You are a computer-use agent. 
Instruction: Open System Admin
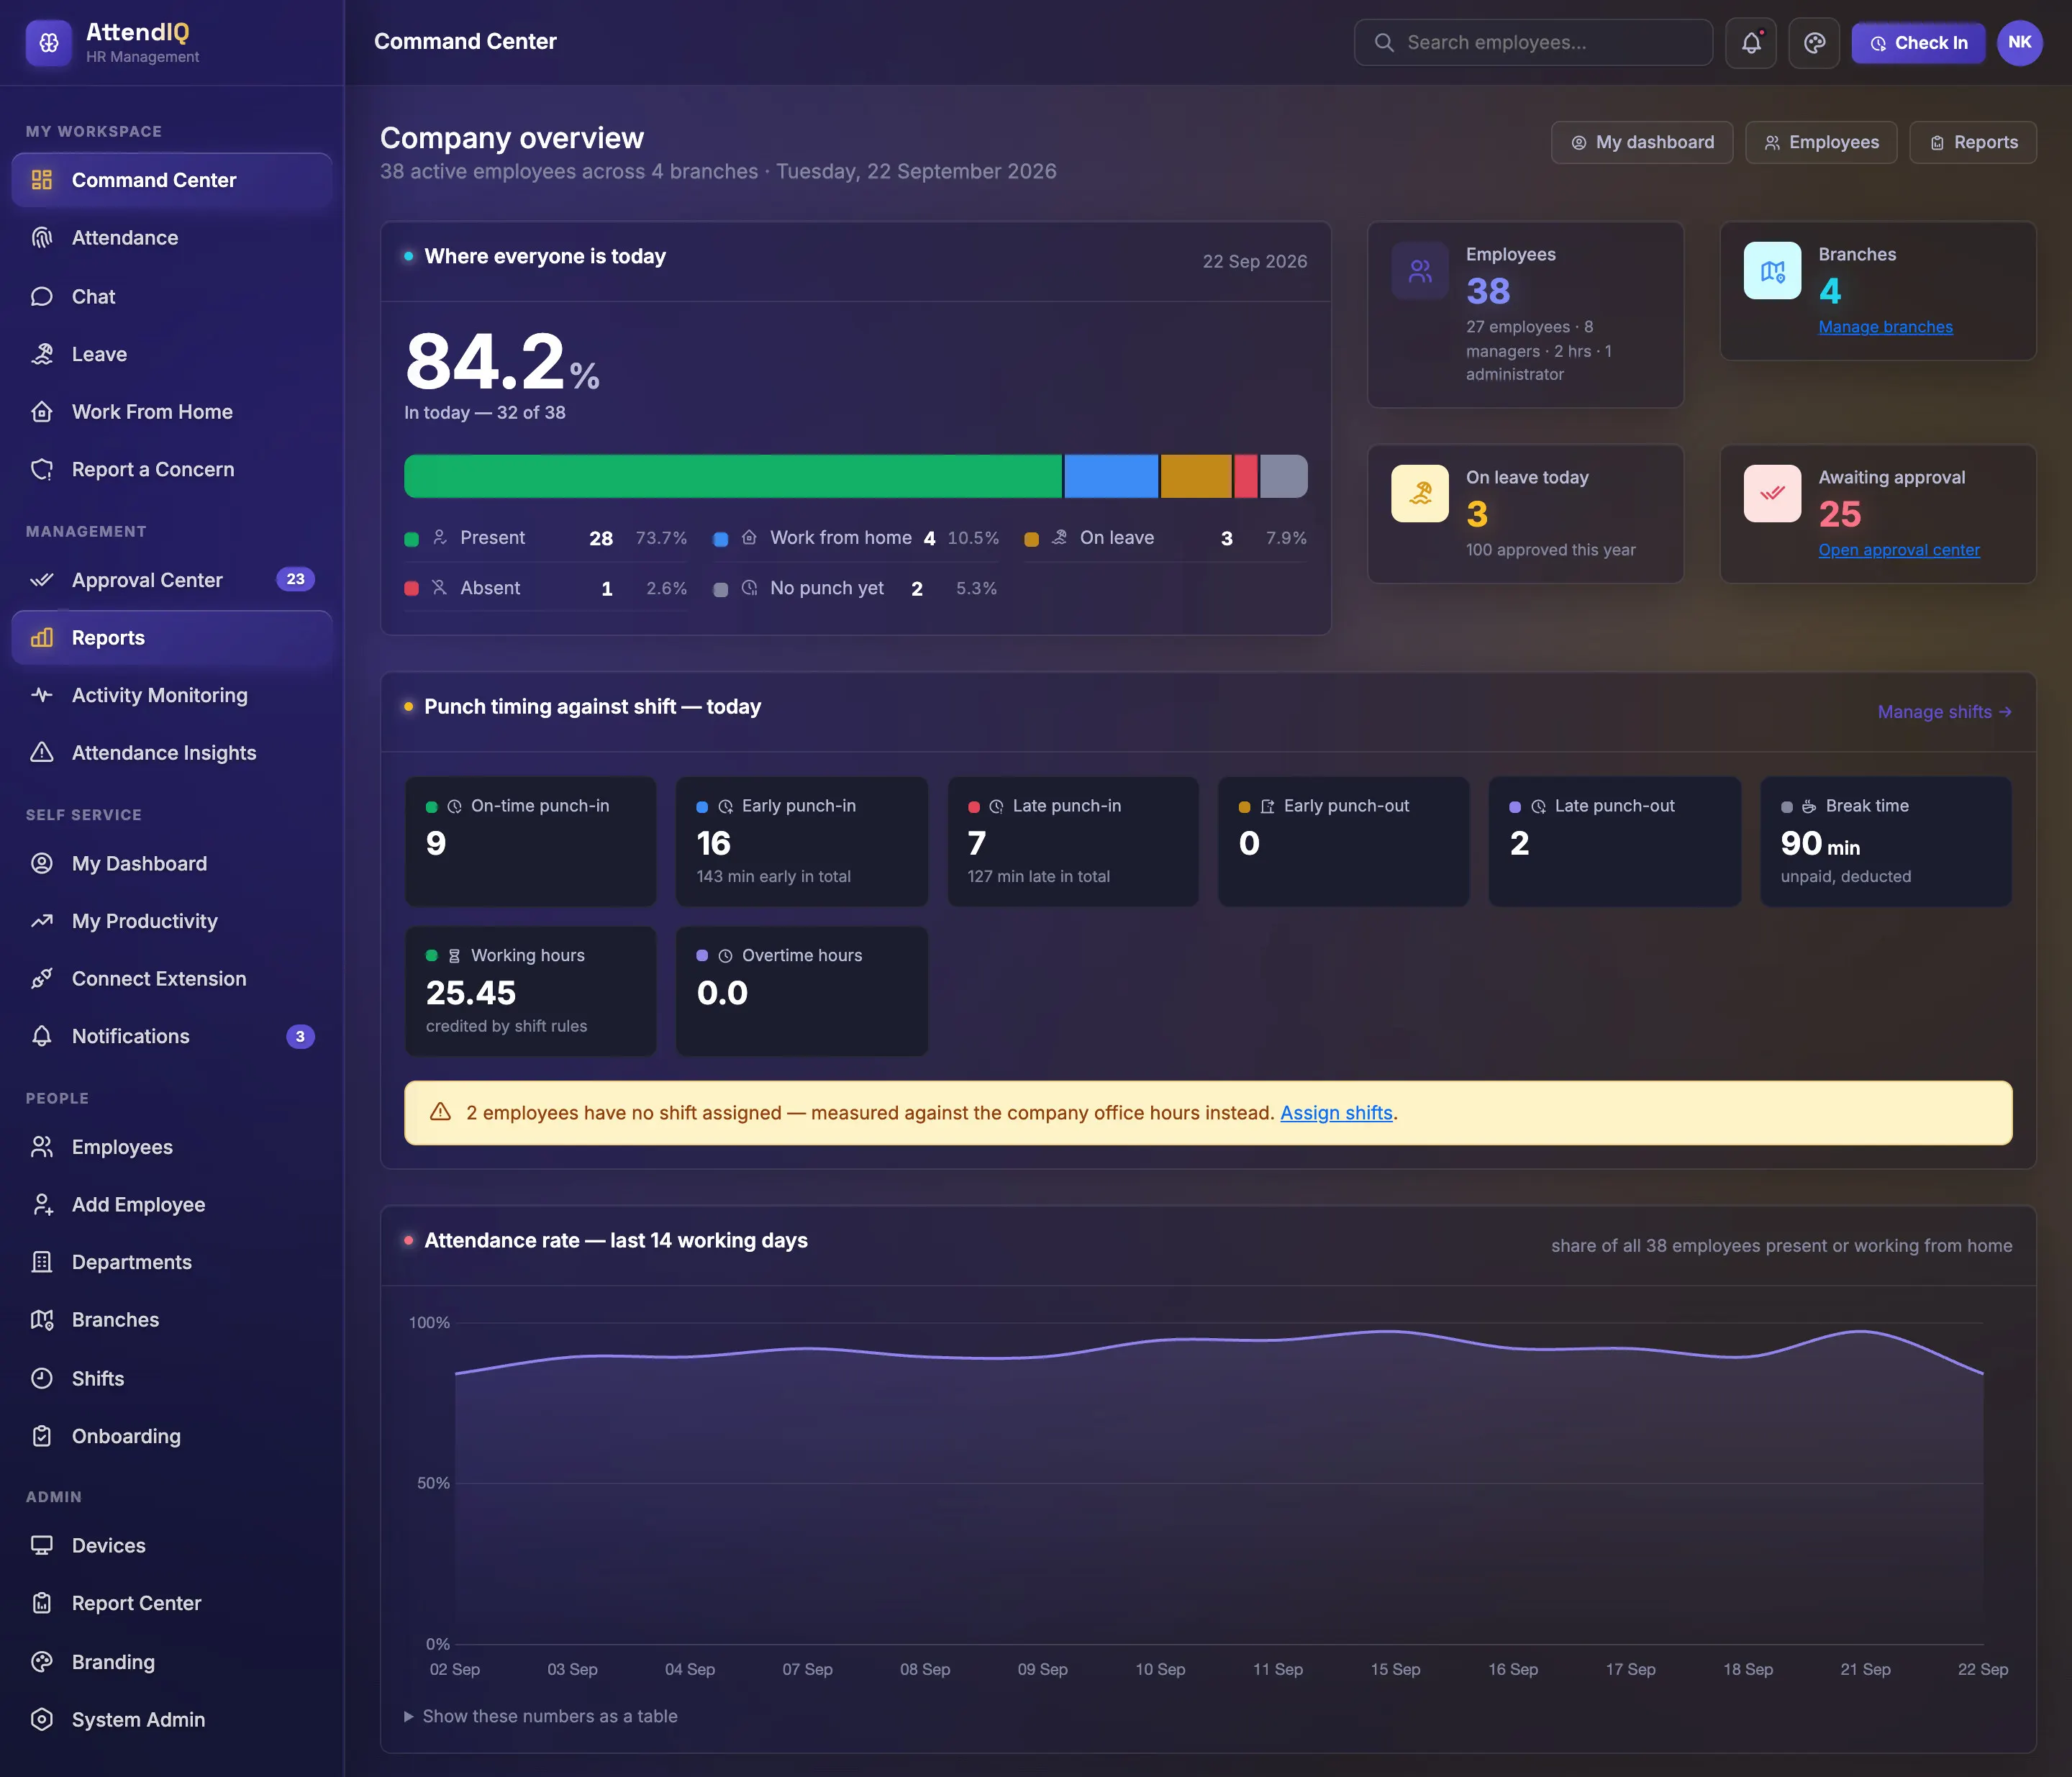coord(172,1720)
